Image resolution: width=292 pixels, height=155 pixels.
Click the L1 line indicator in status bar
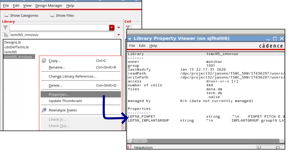click(x=259, y=147)
